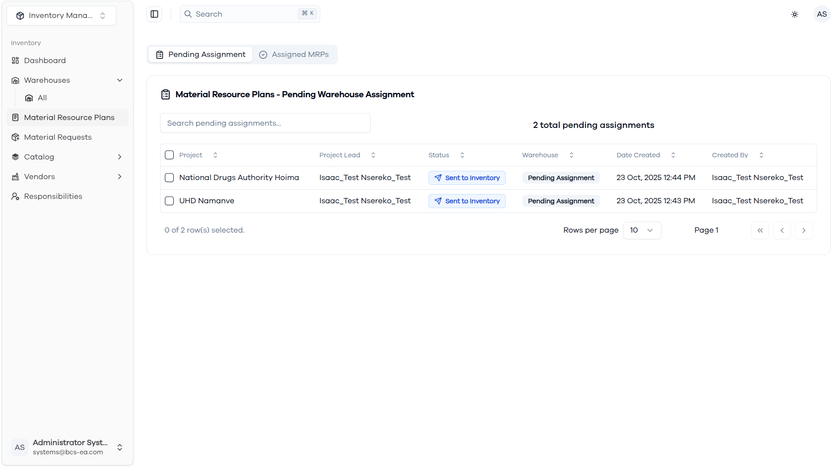Click the Warehouses building icon

(x=15, y=80)
